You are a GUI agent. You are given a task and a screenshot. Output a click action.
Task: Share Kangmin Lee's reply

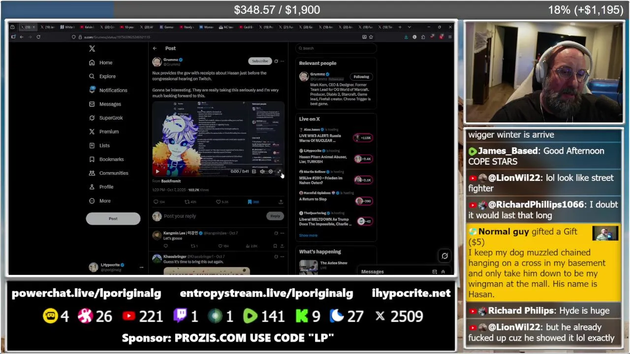282,246
